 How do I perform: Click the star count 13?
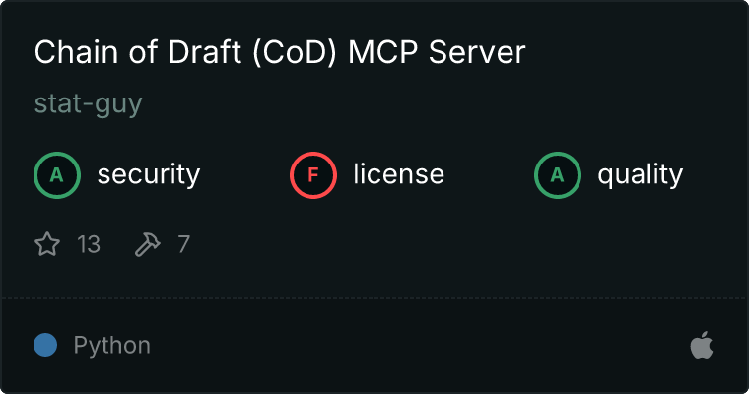[89, 244]
